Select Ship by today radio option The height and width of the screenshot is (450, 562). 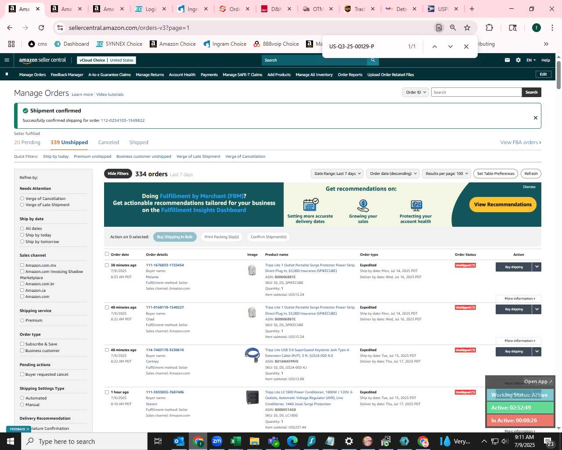coord(22,235)
